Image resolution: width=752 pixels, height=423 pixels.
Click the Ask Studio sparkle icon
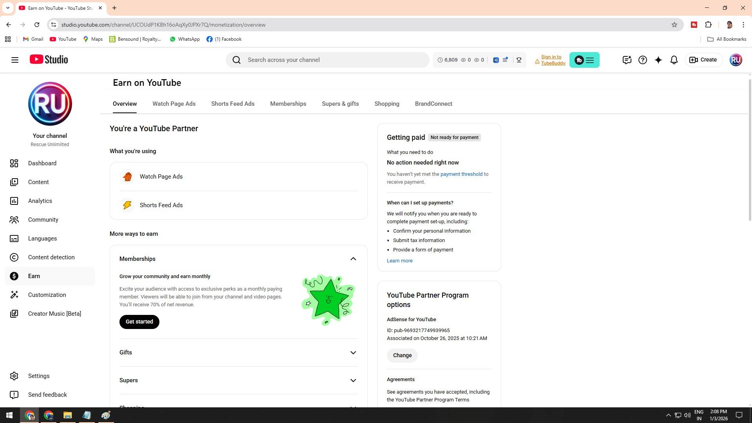658,60
